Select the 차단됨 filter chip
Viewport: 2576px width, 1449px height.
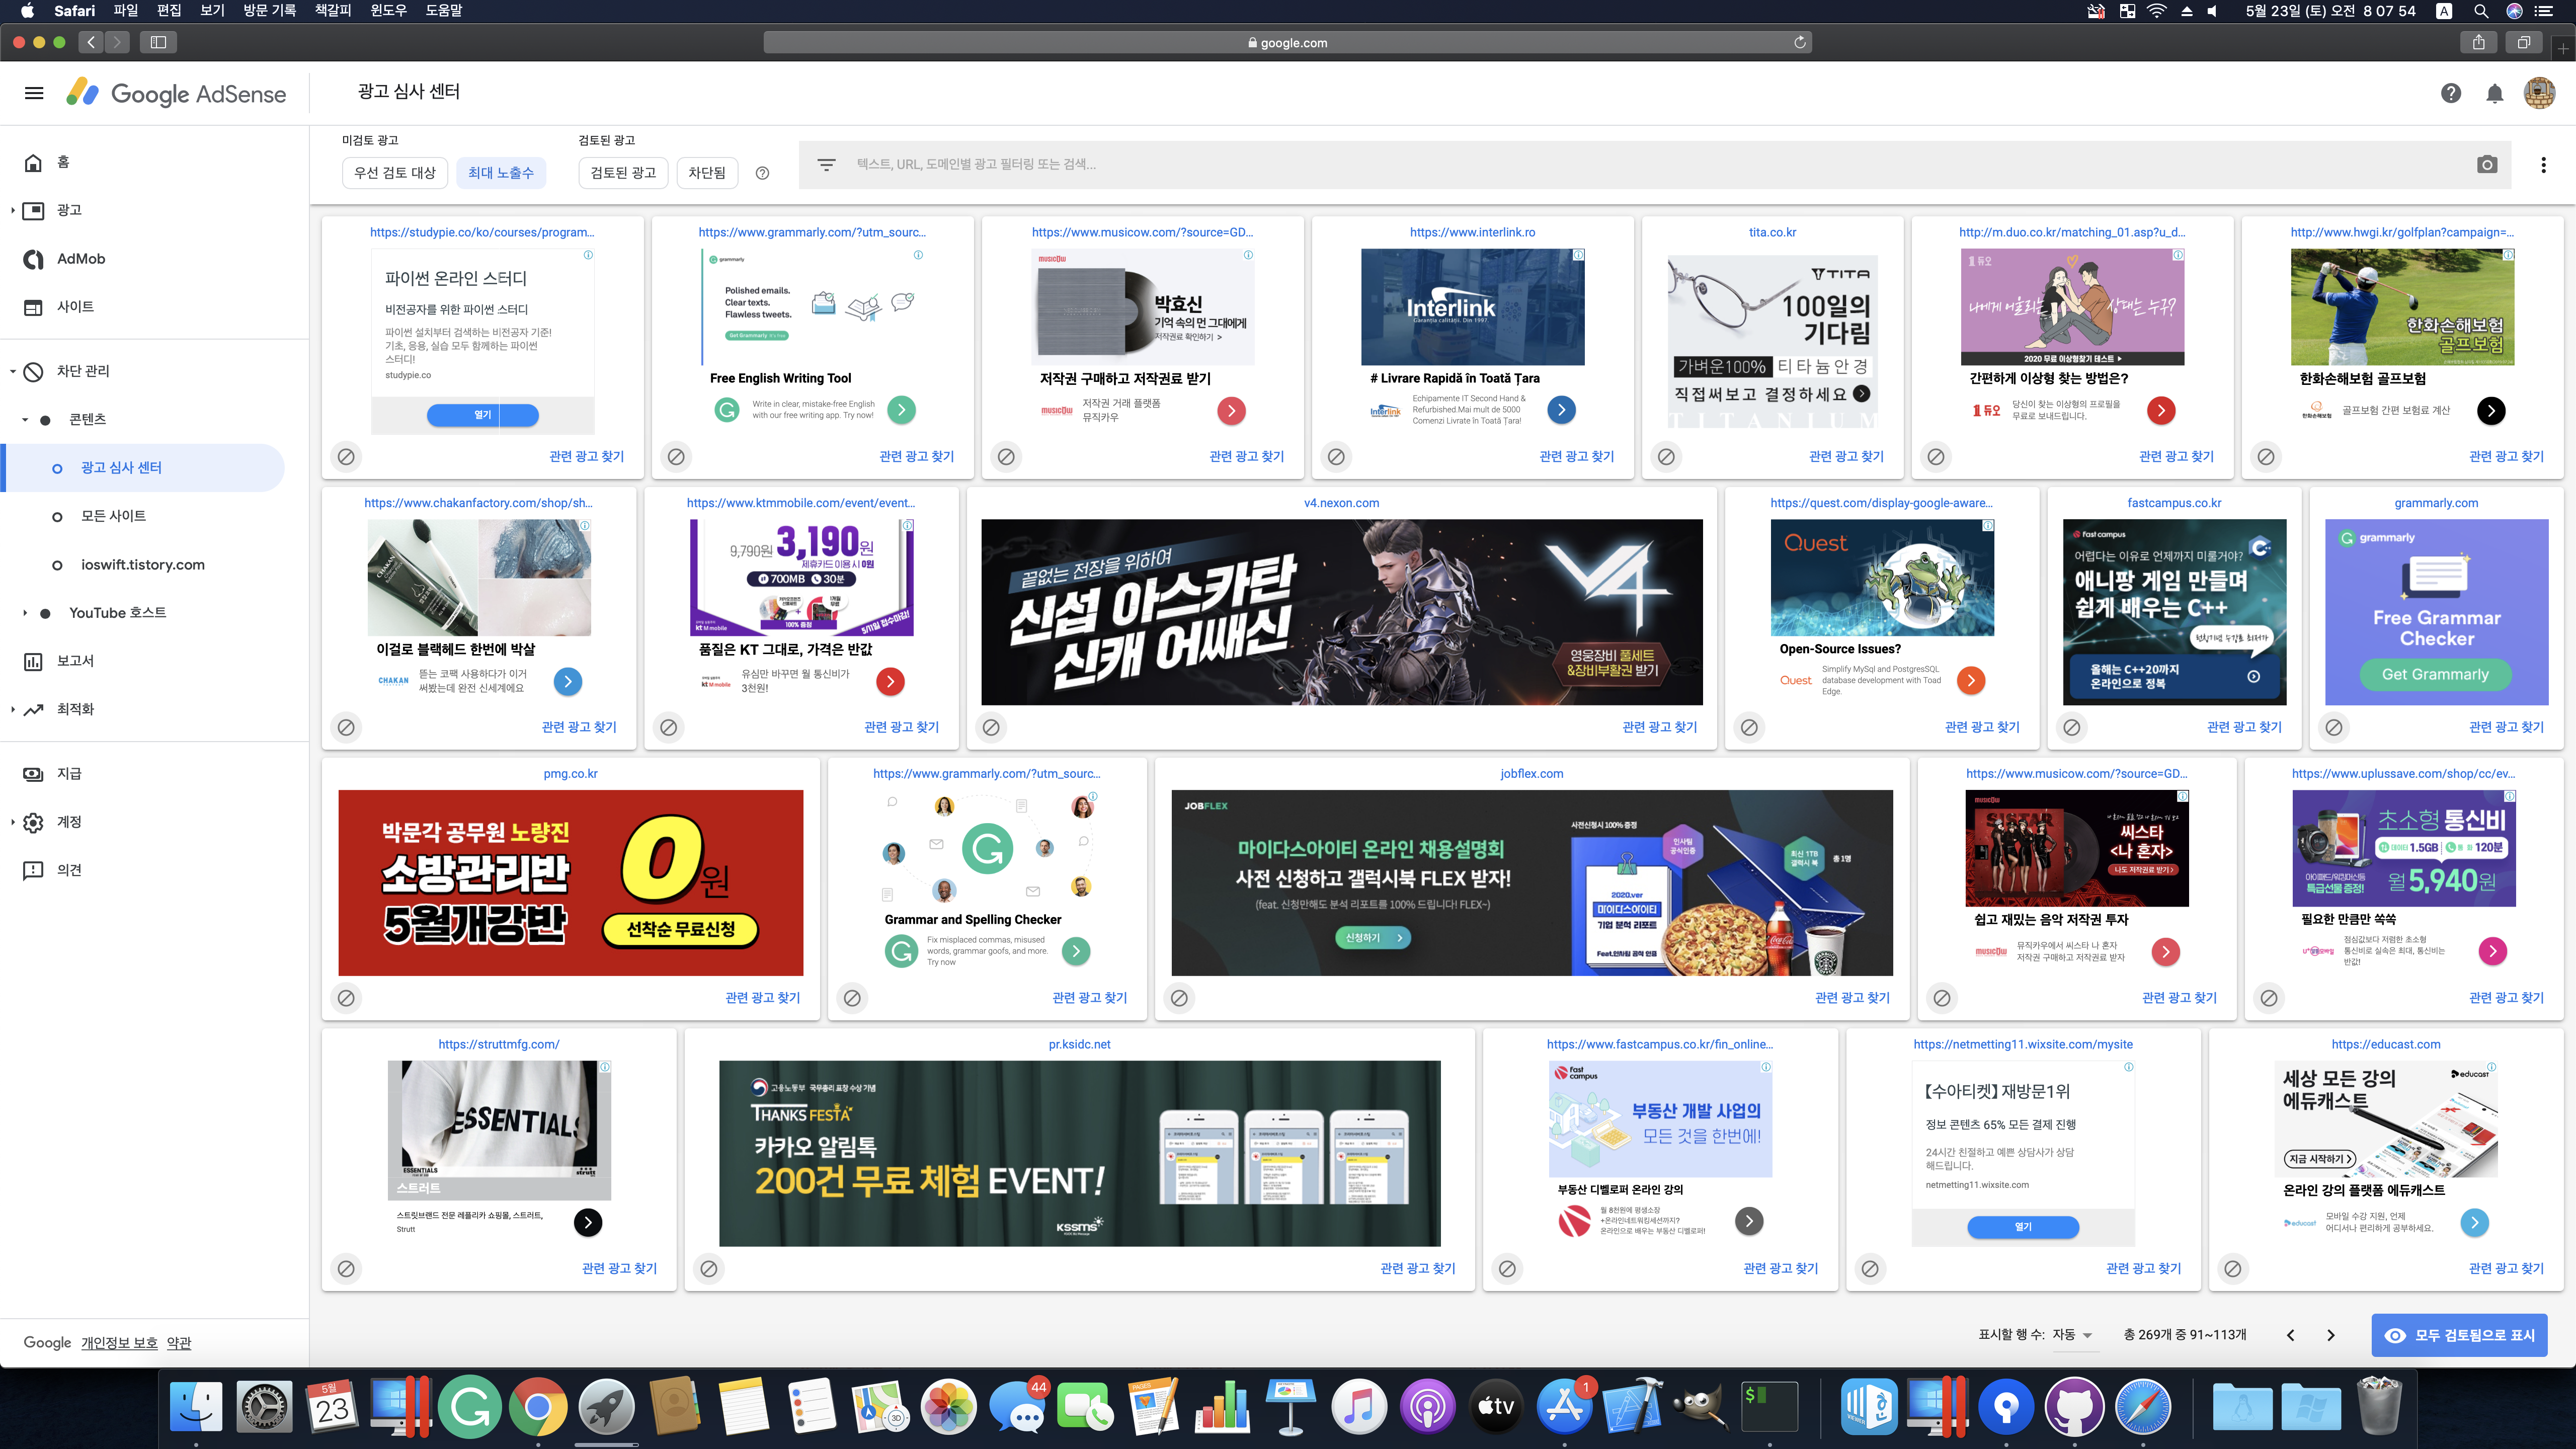click(706, 173)
